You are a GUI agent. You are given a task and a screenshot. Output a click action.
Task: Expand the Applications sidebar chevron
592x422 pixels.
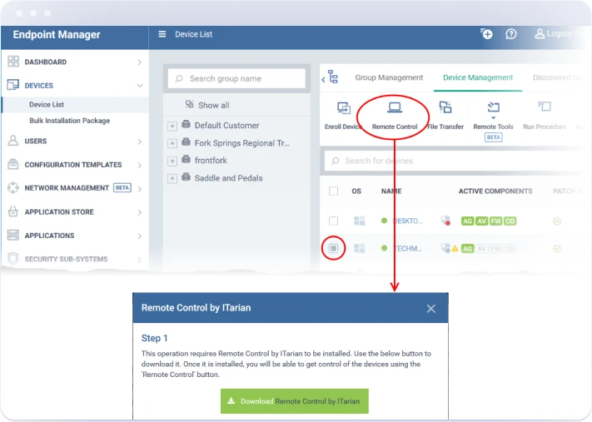[x=140, y=236]
